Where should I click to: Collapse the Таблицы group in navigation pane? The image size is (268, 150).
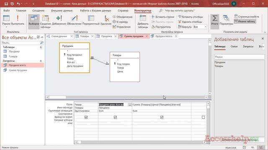(41, 47)
